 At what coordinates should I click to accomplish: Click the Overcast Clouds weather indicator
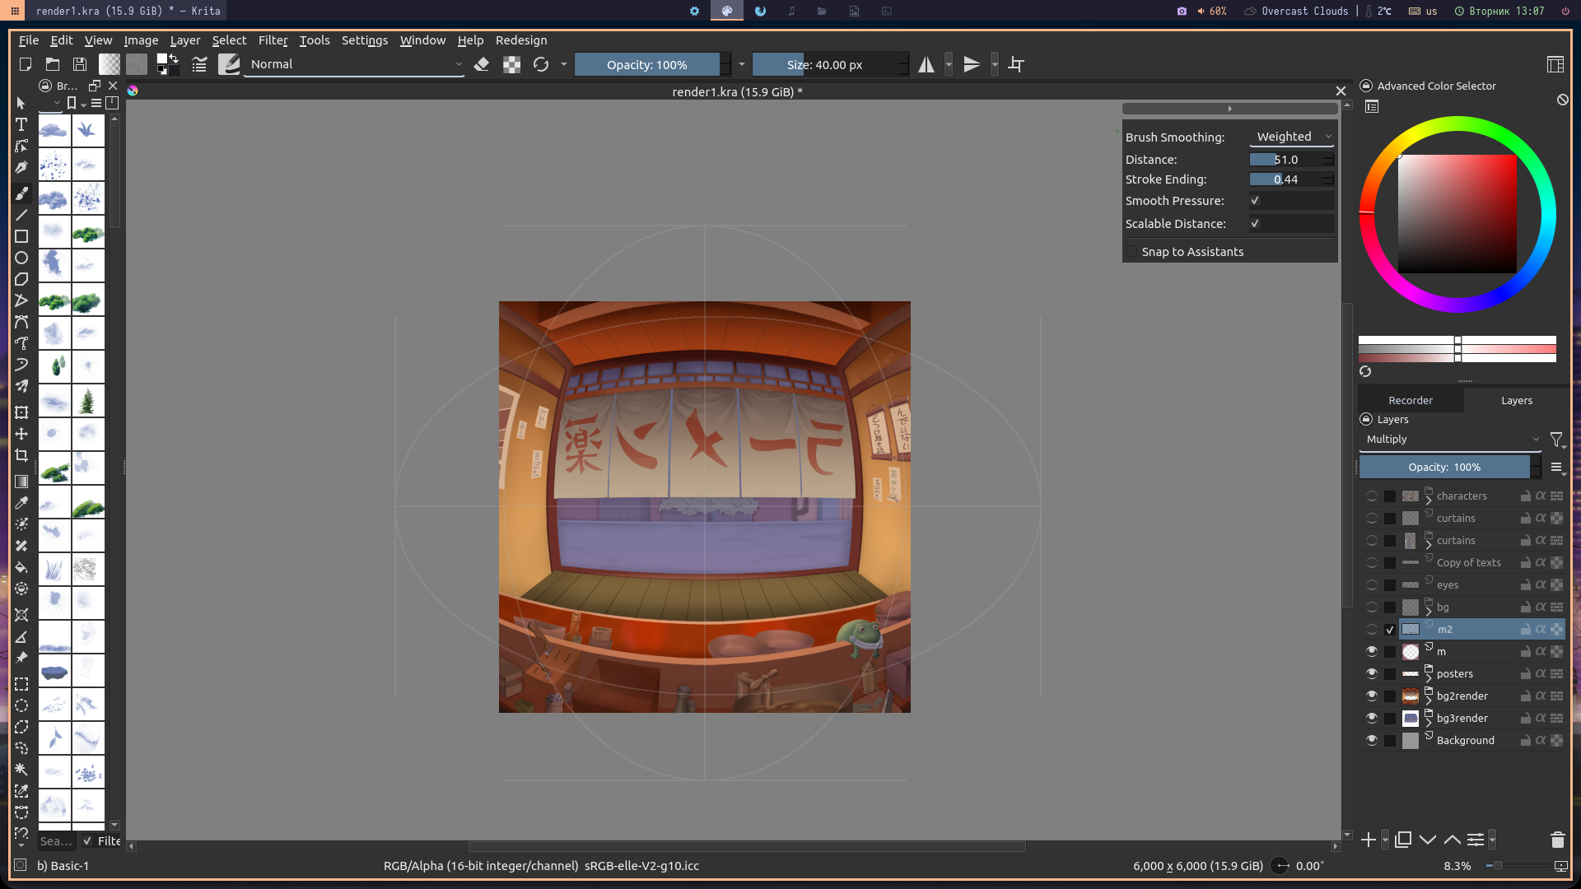click(1297, 11)
